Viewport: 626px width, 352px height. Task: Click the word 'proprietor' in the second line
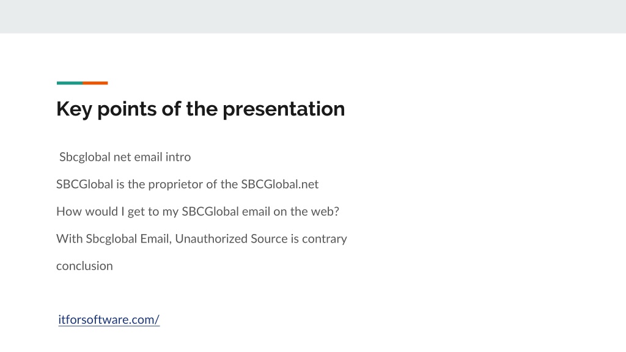[x=175, y=185]
